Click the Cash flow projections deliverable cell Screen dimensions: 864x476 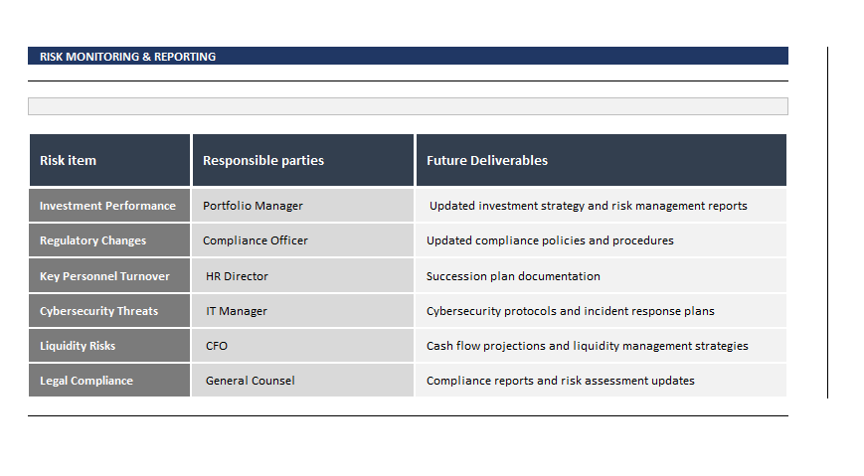pos(602,346)
